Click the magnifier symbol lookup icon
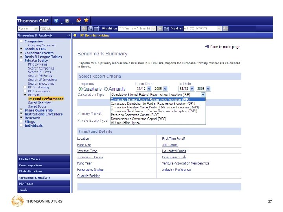 click(x=91, y=29)
